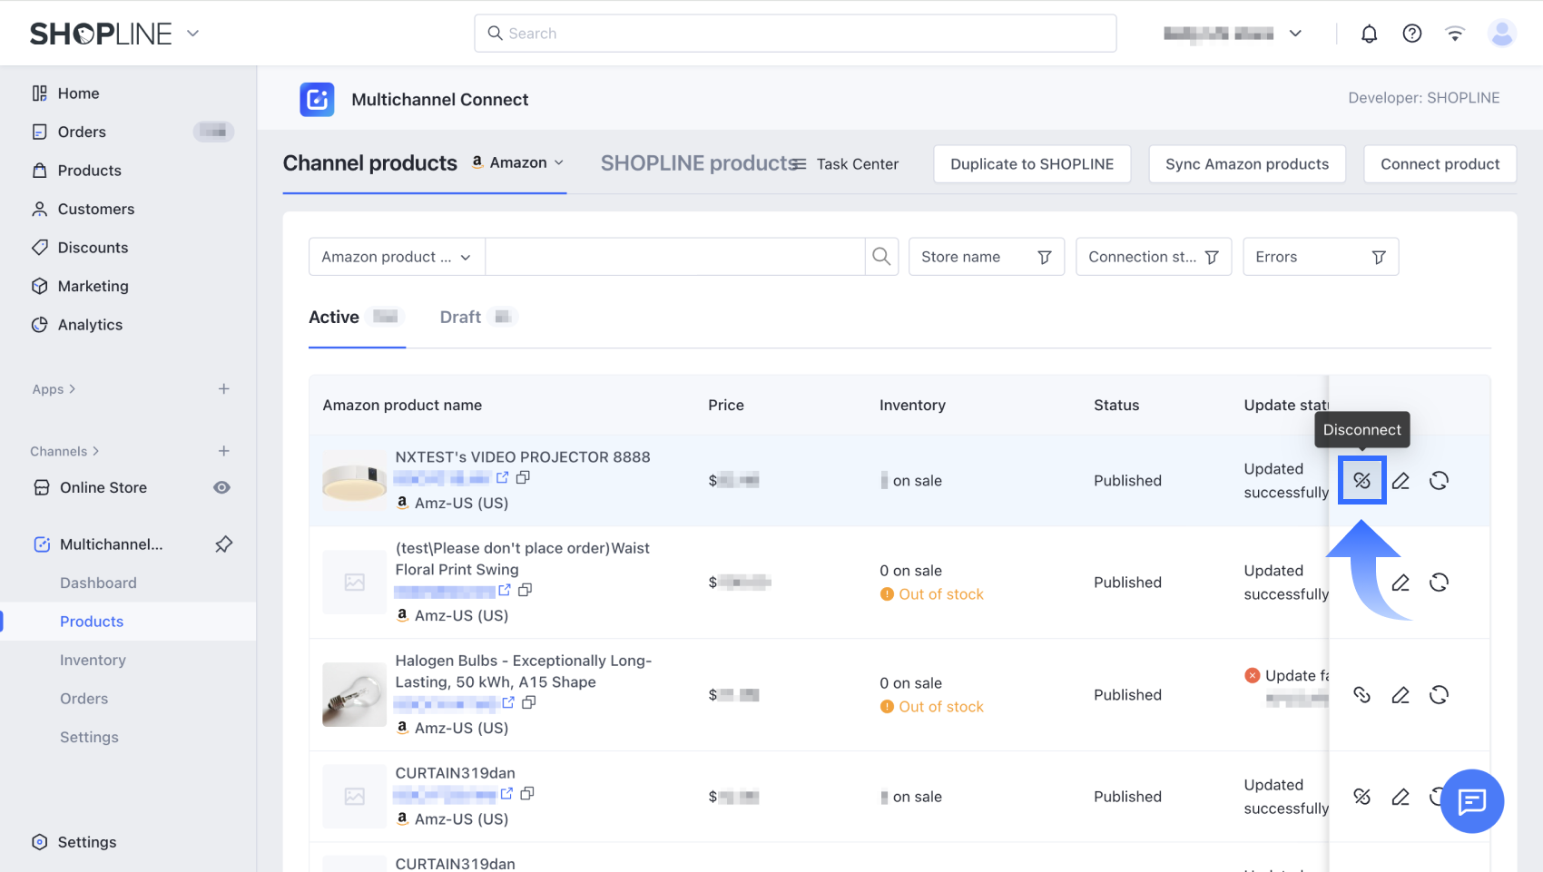Image resolution: width=1543 pixels, height=872 pixels.
Task: Open the Store name filter
Action: (x=986, y=257)
